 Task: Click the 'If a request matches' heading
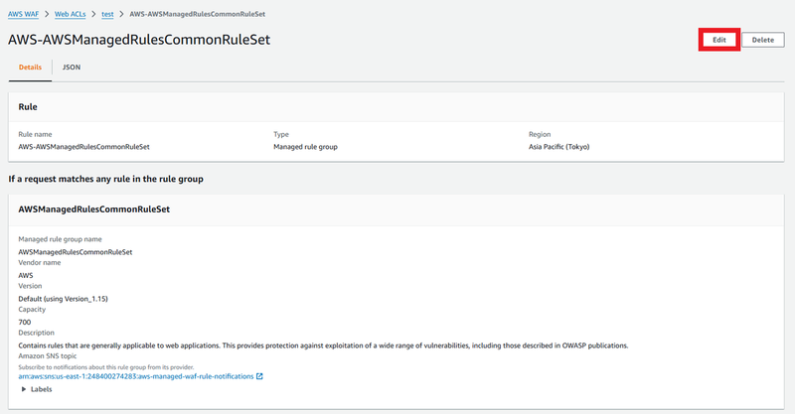105,179
